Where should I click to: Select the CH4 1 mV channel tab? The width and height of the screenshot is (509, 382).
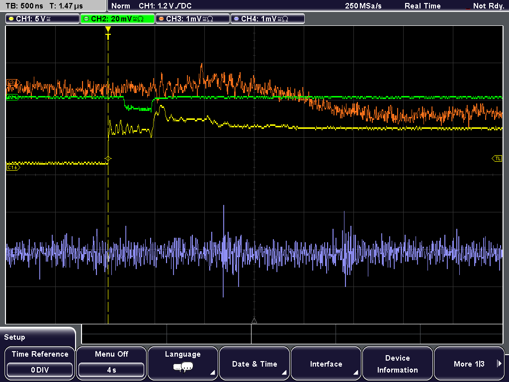point(267,19)
